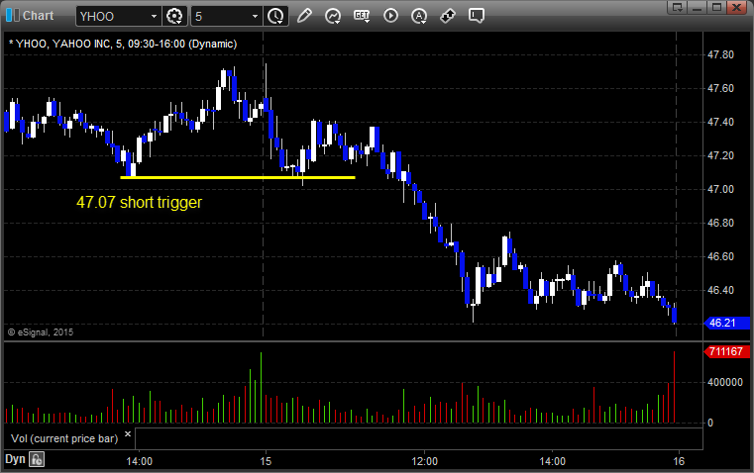This screenshot has height=473, width=754.
Task: Open the chart comment bubble icon
Action: tap(477, 16)
